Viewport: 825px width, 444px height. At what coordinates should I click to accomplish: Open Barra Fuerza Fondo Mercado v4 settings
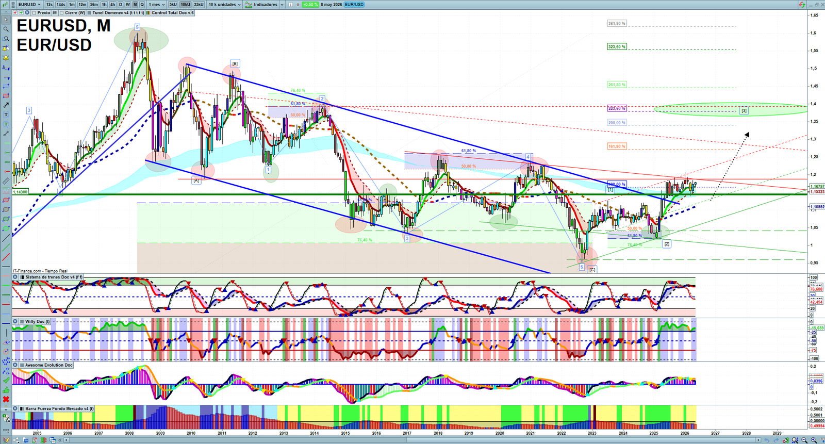click(x=57, y=408)
